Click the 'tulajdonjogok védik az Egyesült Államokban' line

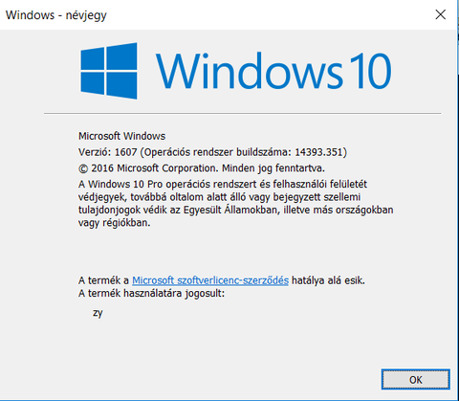tap(236, 210)
